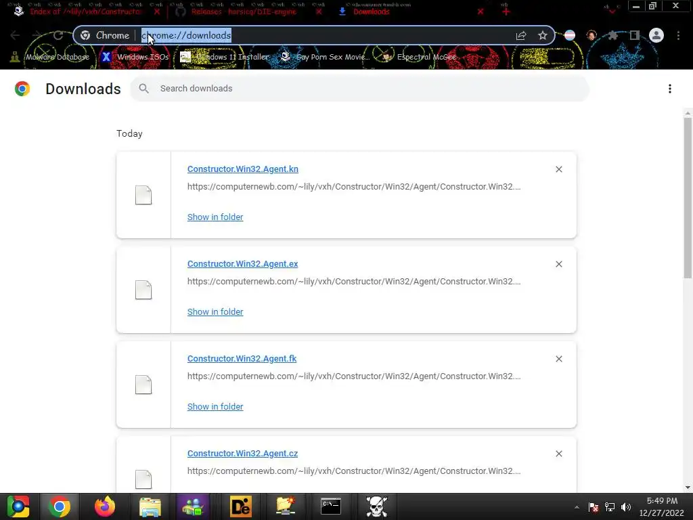This screenshot has width=693, height=520.
Task: Focus the Search downloads field
Action: click(x=359, y=89)
